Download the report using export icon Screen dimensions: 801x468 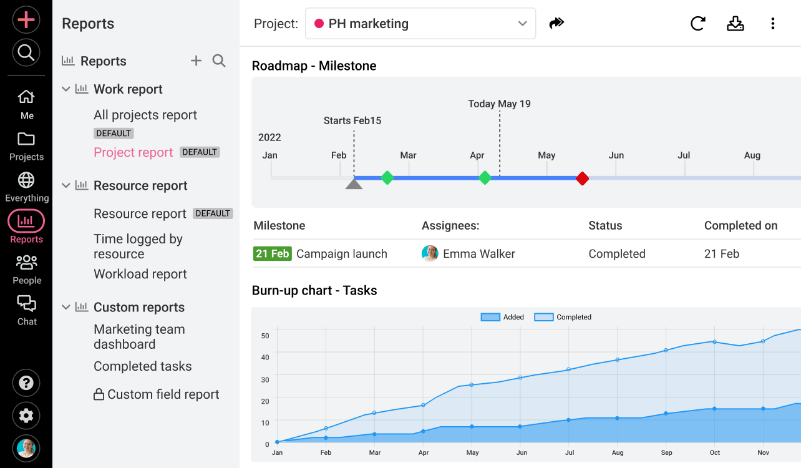(735, 24)
